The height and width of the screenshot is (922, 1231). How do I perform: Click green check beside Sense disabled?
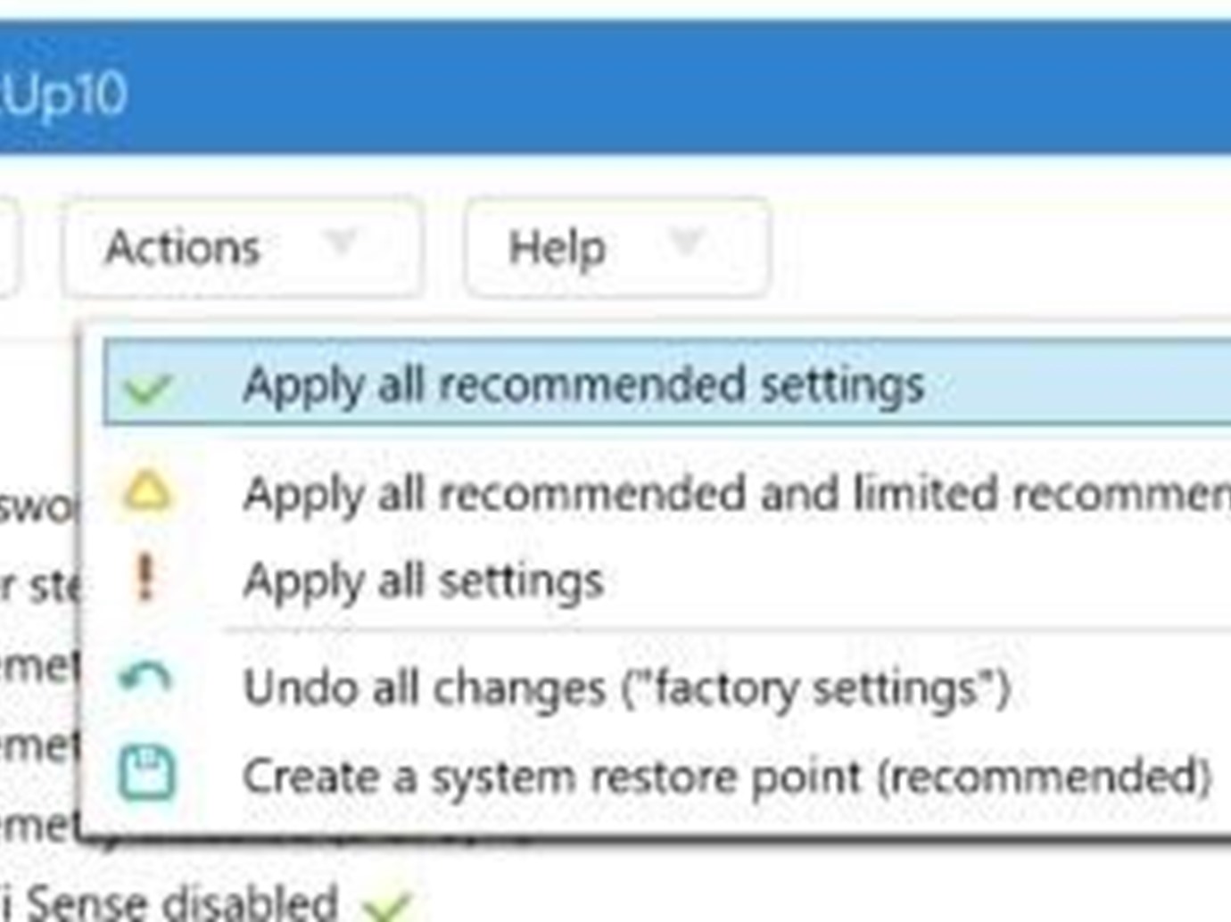click(x=386, y=906)
